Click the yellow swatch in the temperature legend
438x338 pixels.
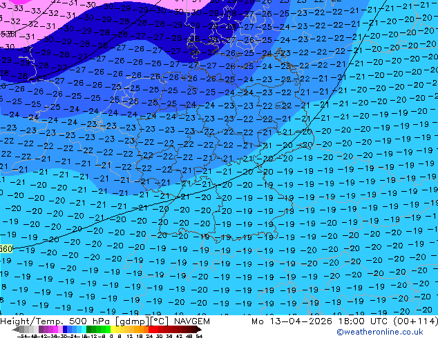click(113, 330)
